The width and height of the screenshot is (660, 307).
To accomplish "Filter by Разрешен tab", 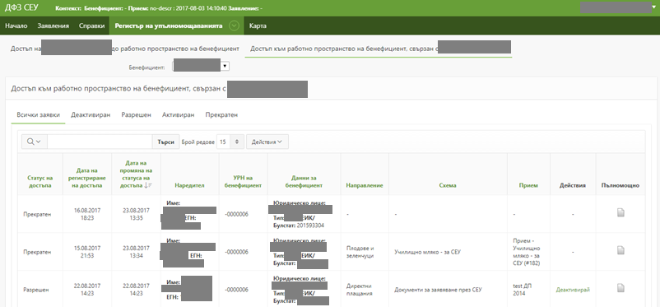I will point(136,115).
